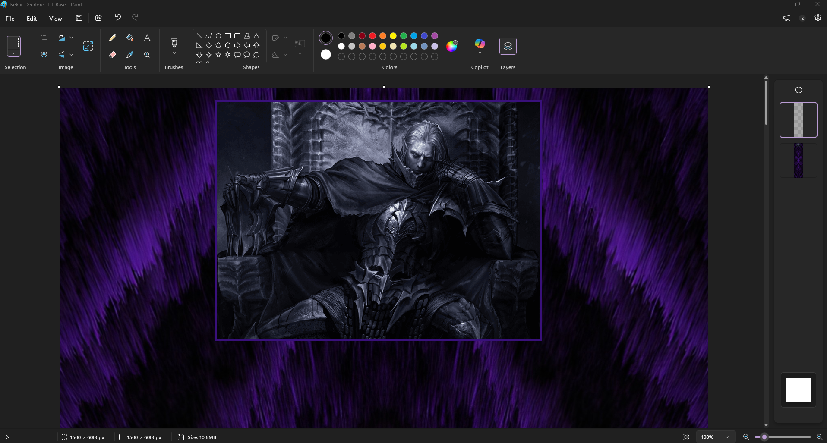Select the purple background layer thumbnail
The height and width of the screenshot is (443, 827).
[x=799, y=160]
